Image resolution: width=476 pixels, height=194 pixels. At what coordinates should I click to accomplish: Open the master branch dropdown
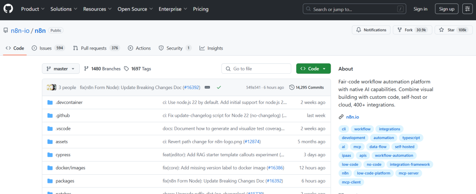click(61, 68)
